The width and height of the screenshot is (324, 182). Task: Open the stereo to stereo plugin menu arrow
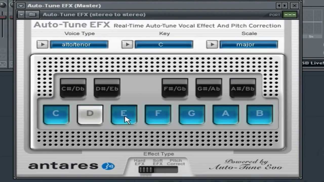pos(22,14)
